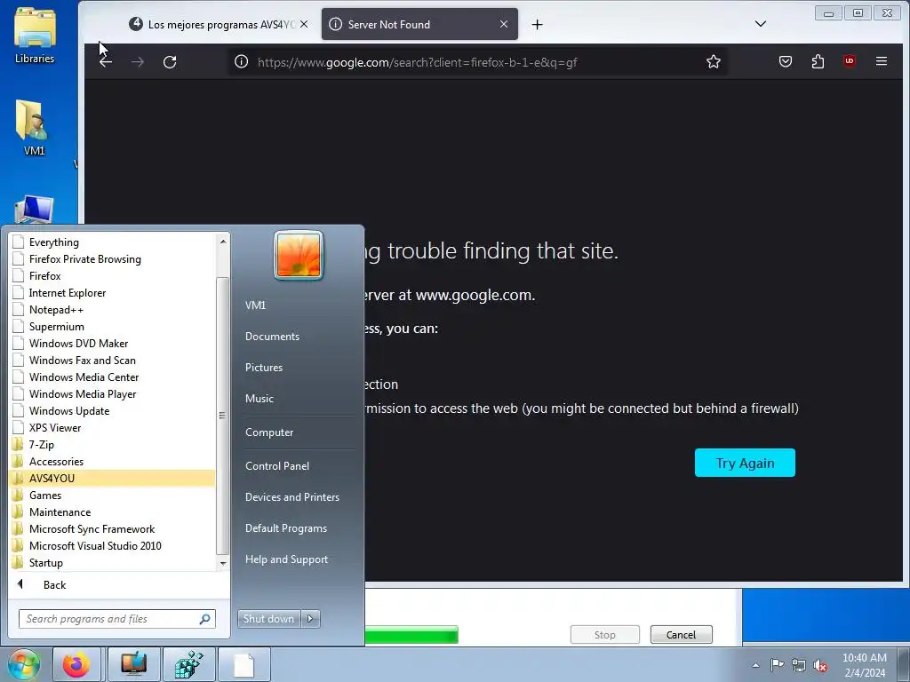The width and height of the screenshot is (910, 682).
Task: Open the Libraries desktop icon
Action: (35, 35)
